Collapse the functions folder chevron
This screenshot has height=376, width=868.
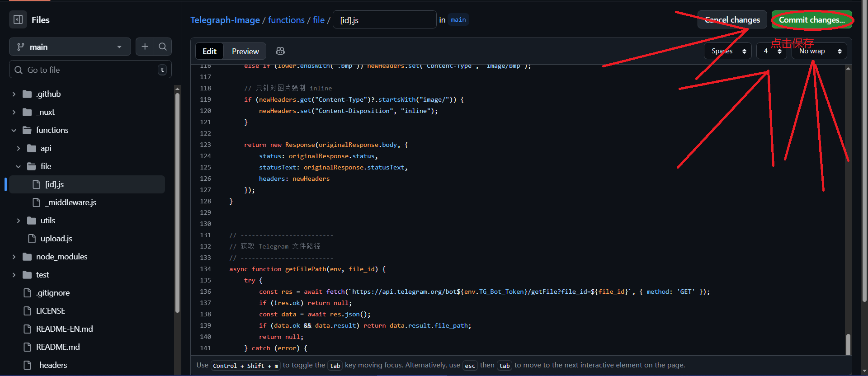14,130
